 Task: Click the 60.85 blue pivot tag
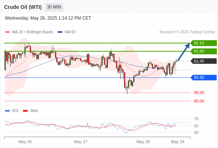[203, 77]
